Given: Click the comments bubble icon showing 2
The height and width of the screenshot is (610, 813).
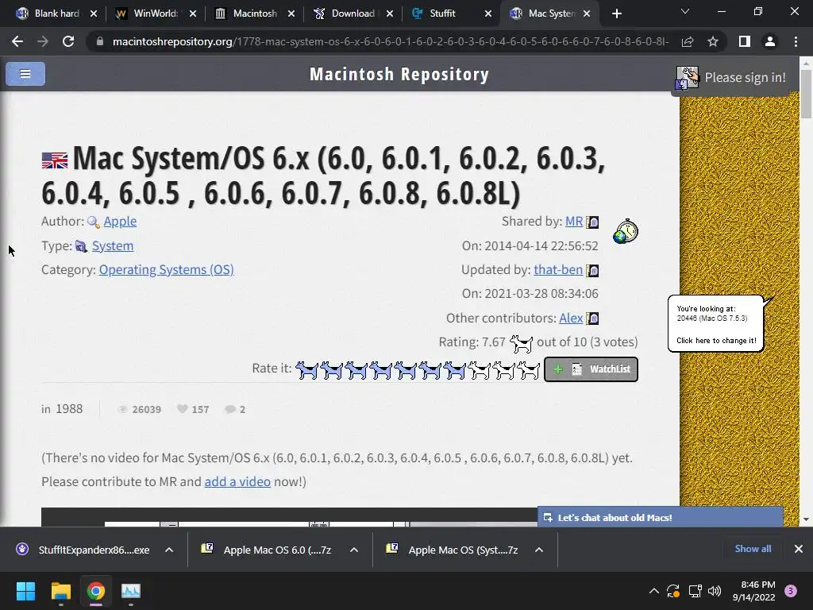Looking at the screenshot, I should 229,409.
